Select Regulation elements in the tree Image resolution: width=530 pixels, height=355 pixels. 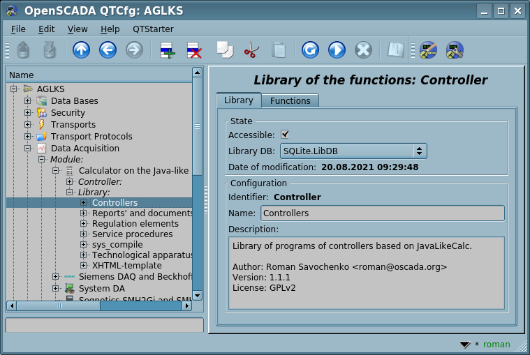(x=135, y=224)
